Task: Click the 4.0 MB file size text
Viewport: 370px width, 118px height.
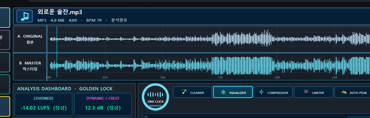Action: point(57,20)
